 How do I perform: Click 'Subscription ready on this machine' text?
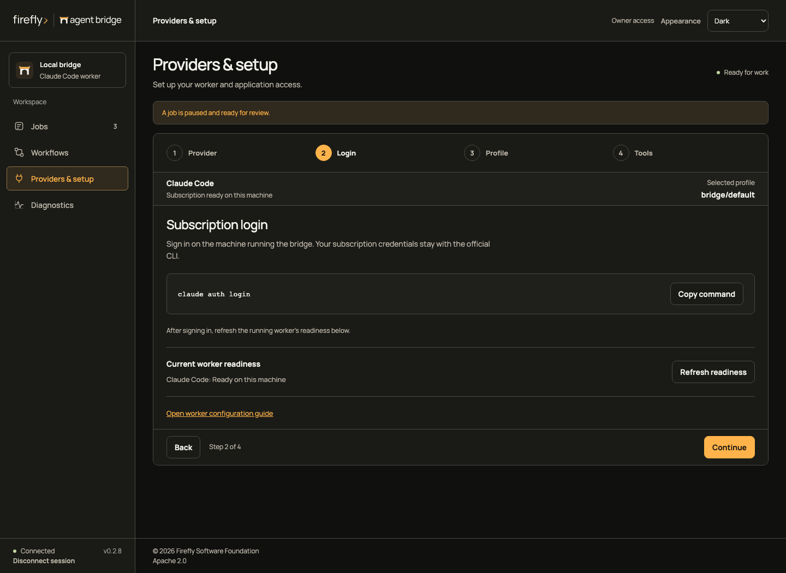tap(219, 195)
